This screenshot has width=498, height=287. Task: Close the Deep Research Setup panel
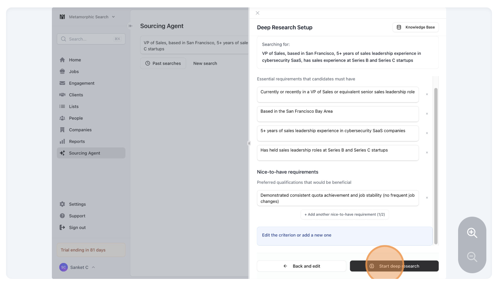click(x=257, y=13)
